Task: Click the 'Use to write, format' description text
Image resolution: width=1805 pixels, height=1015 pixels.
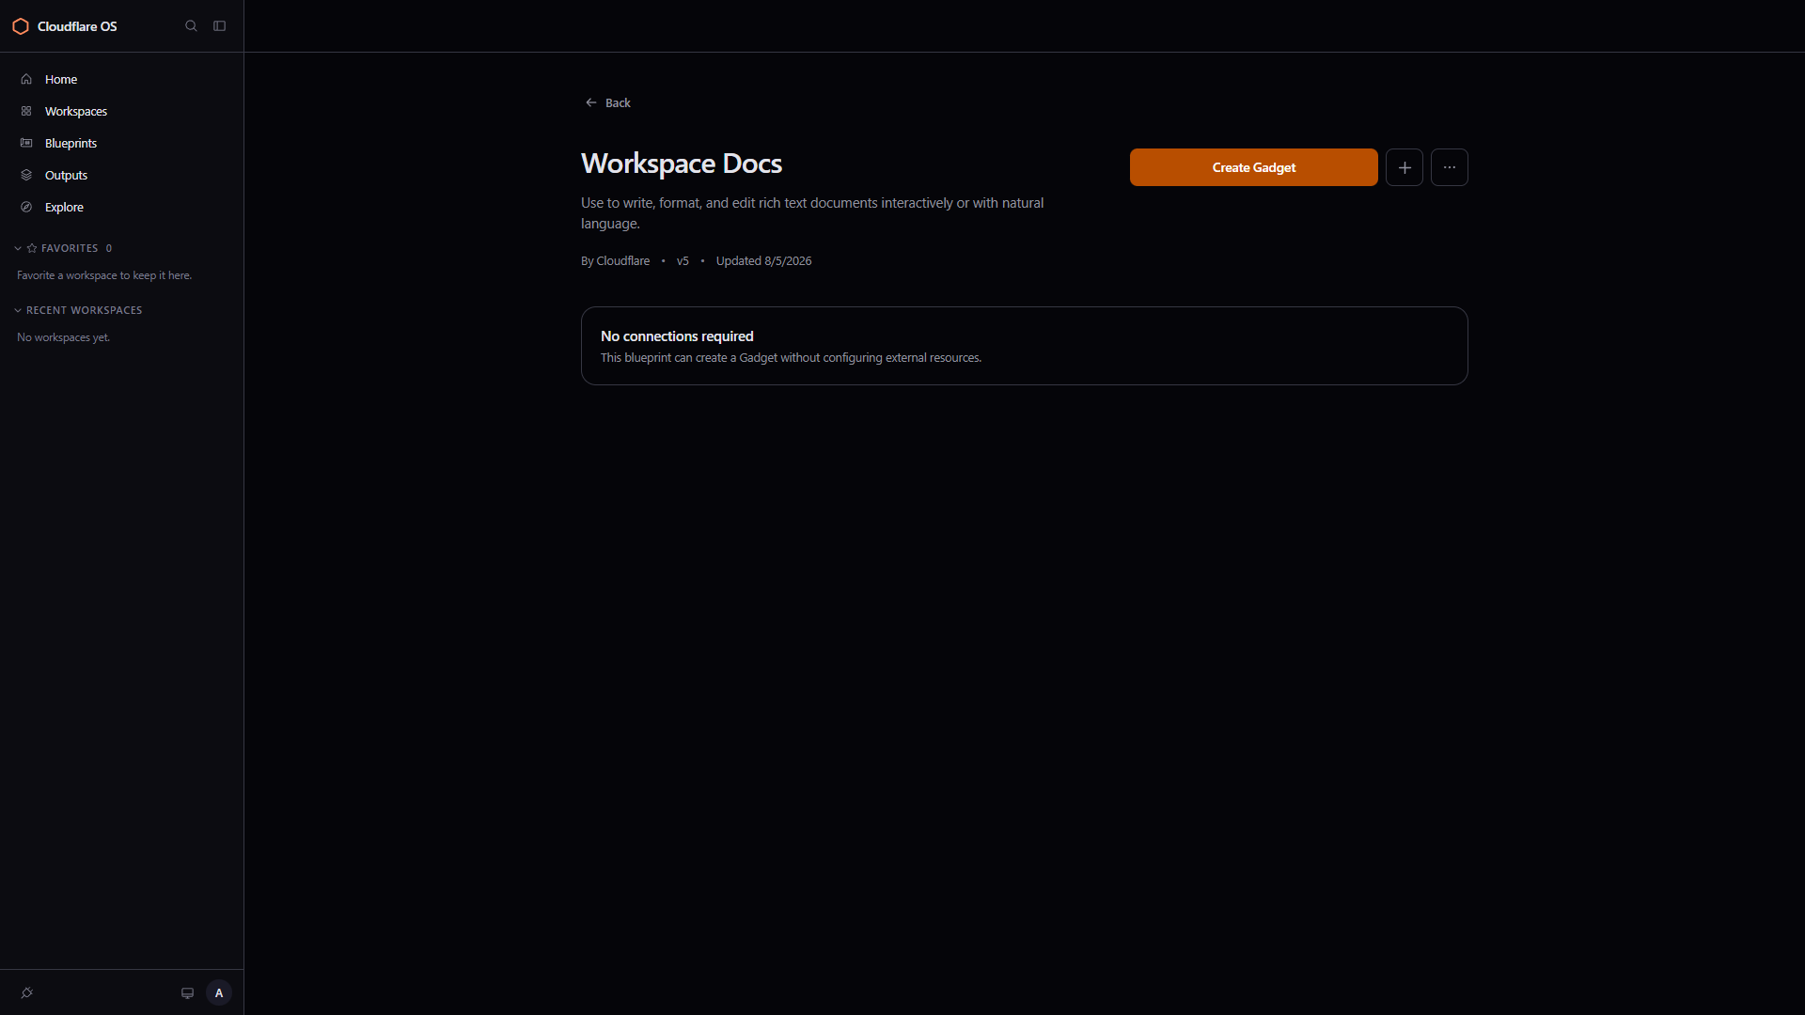Action: [x=812, y=213]
